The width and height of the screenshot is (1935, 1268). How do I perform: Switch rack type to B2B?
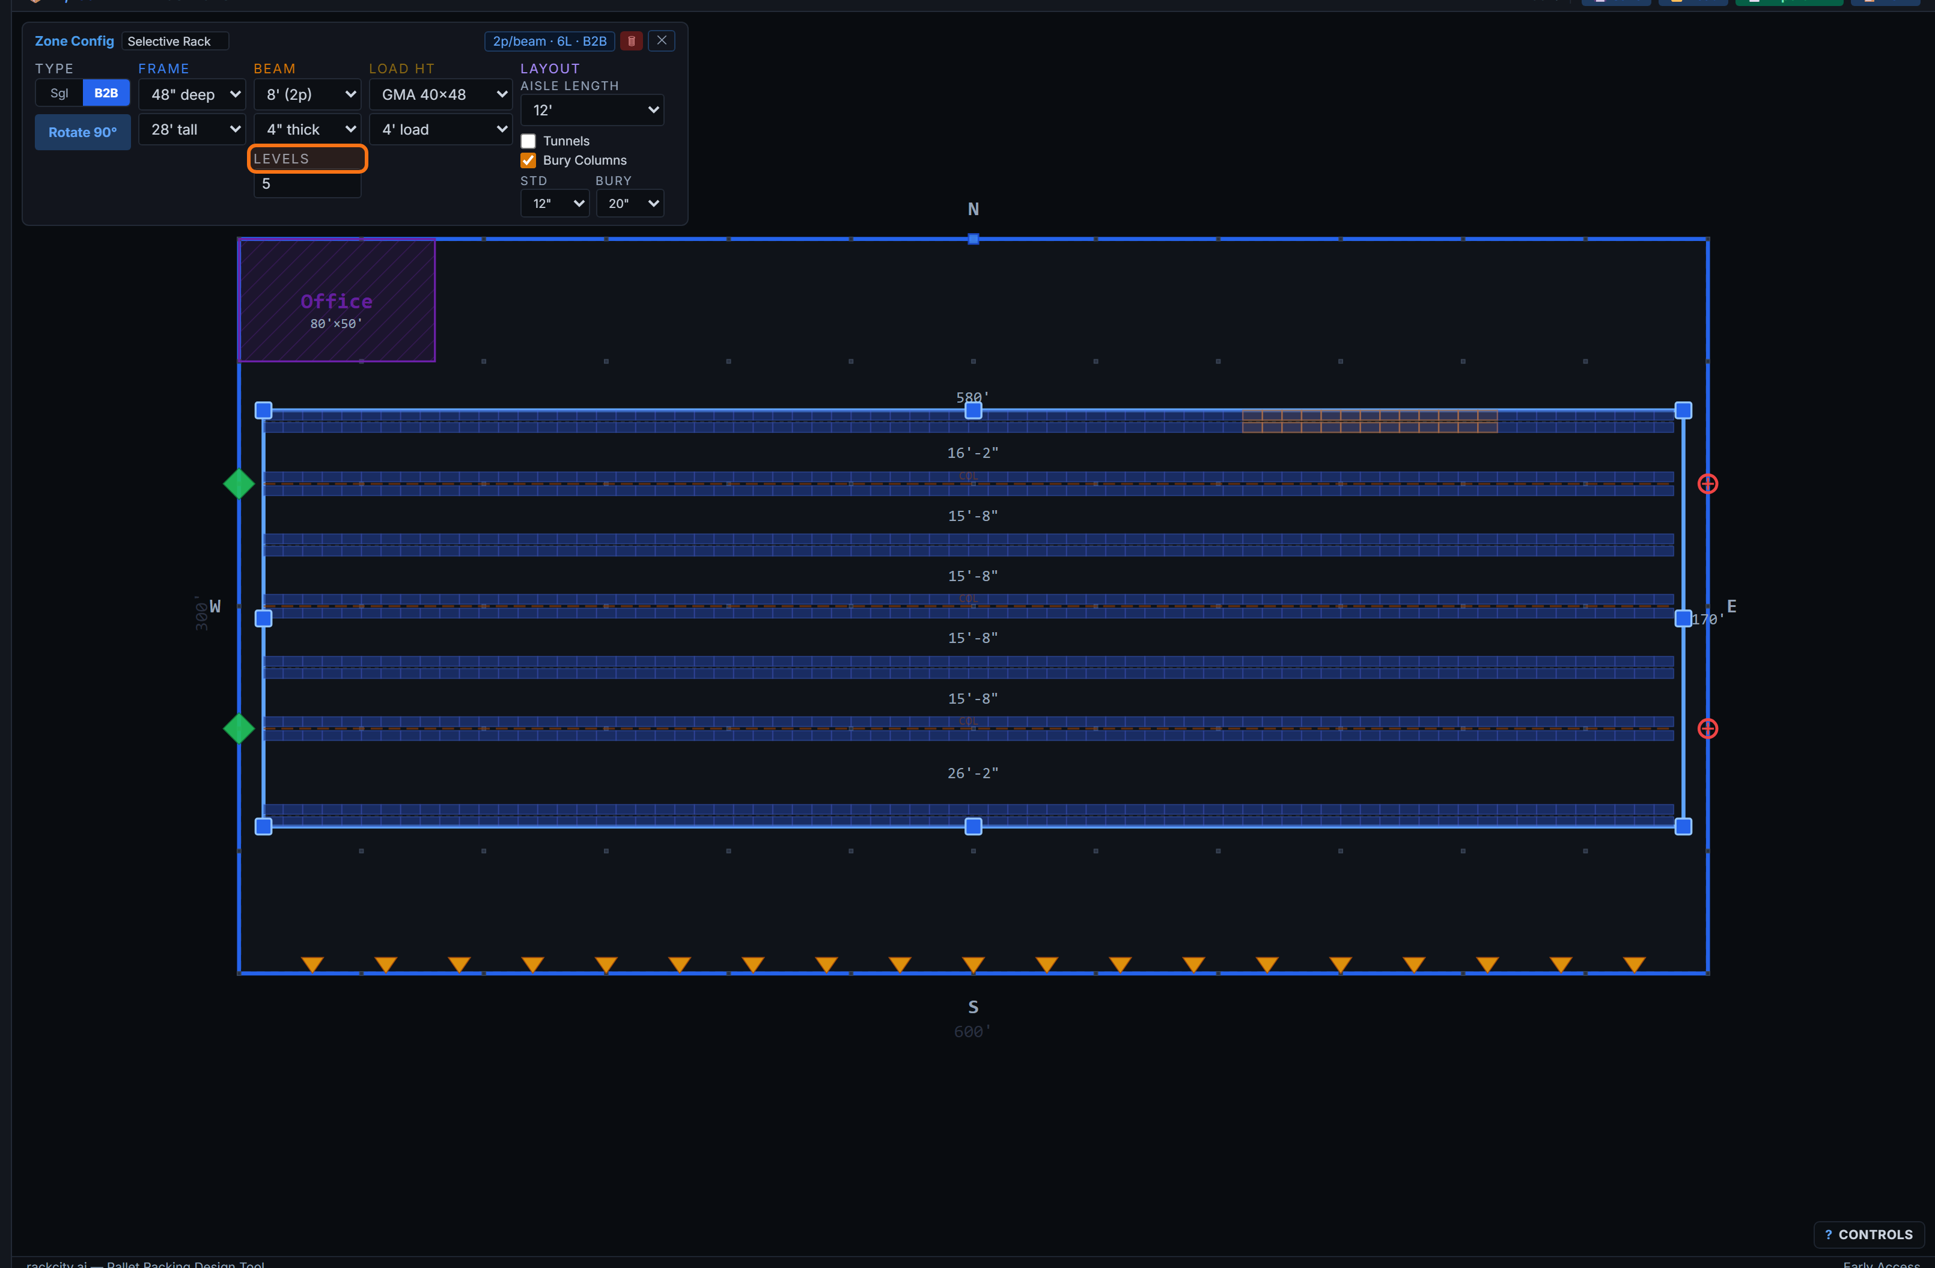click(106, 93)
